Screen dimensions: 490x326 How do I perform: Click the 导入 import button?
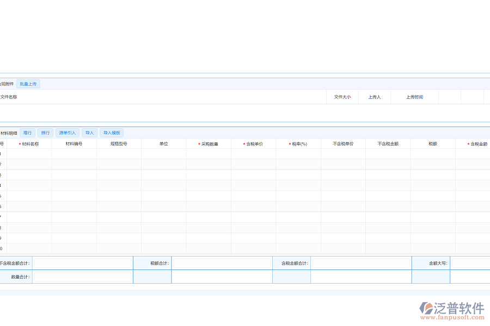(x=89, y=133)
